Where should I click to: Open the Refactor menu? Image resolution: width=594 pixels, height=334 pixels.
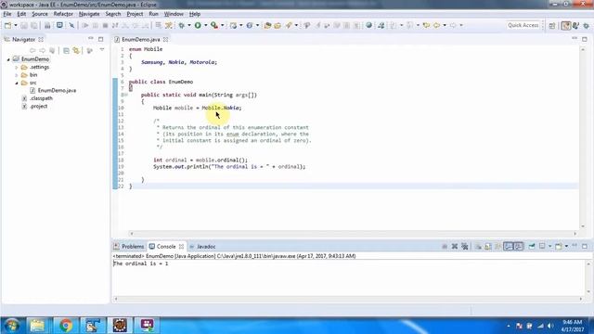click(x=63, y=14)
